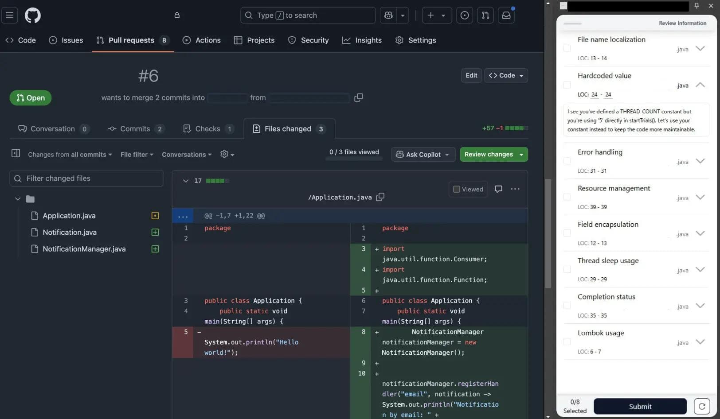Viewport: 720px width, 419px height.
Task: Click the create new (+) icon
Action: pyautogui.click(x=430, y=15)
